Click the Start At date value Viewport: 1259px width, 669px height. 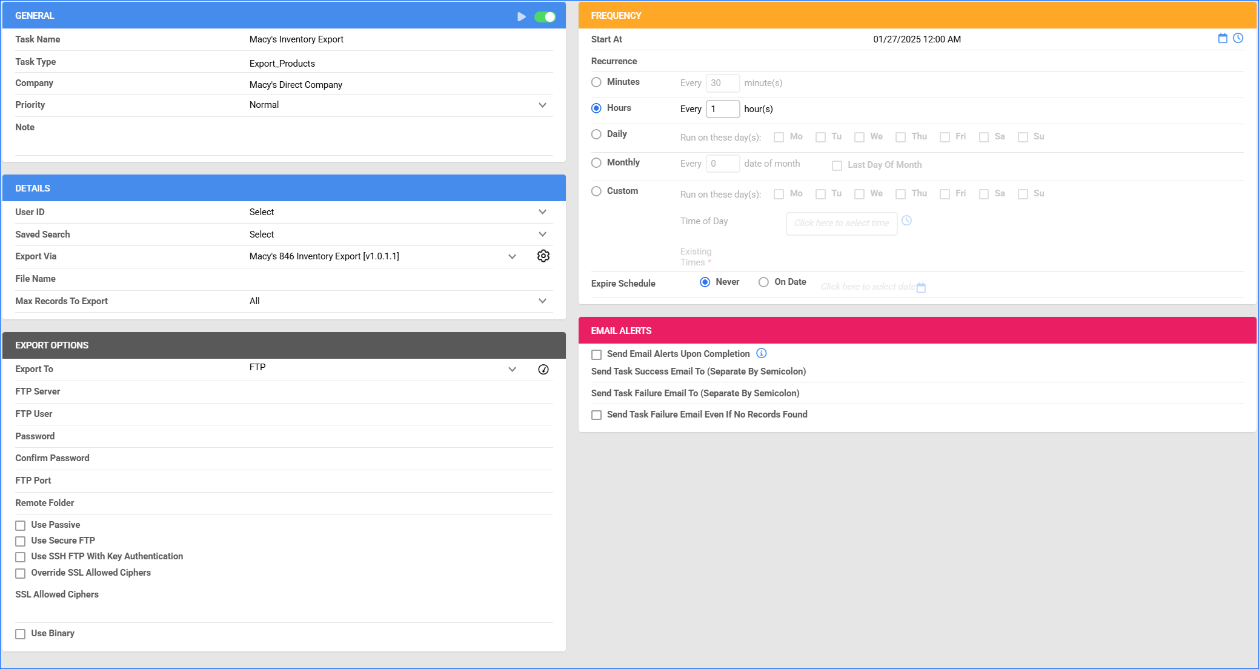point(917,39)
